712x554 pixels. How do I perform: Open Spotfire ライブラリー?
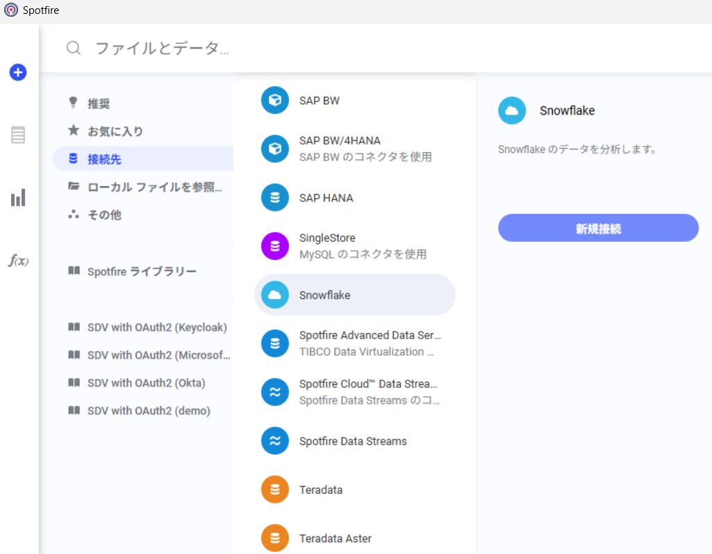pos(144,271)
